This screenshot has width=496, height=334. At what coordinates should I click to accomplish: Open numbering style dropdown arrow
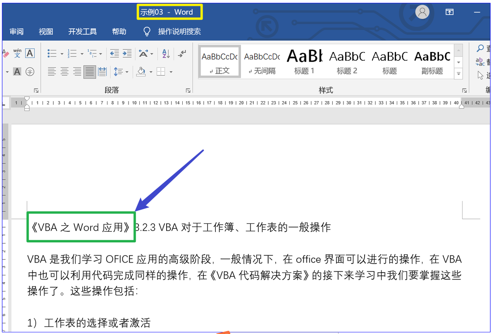(82, 54)
